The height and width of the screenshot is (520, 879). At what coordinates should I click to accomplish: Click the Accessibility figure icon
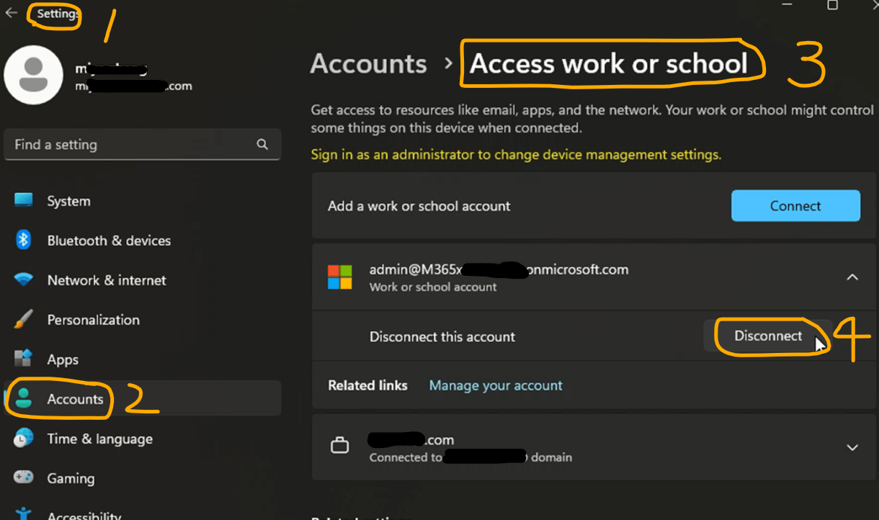pyautogui.click(x=24, y=514)
